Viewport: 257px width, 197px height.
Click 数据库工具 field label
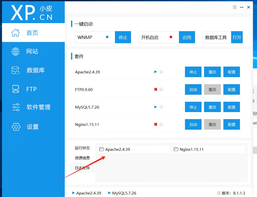[x=216, y=37]
